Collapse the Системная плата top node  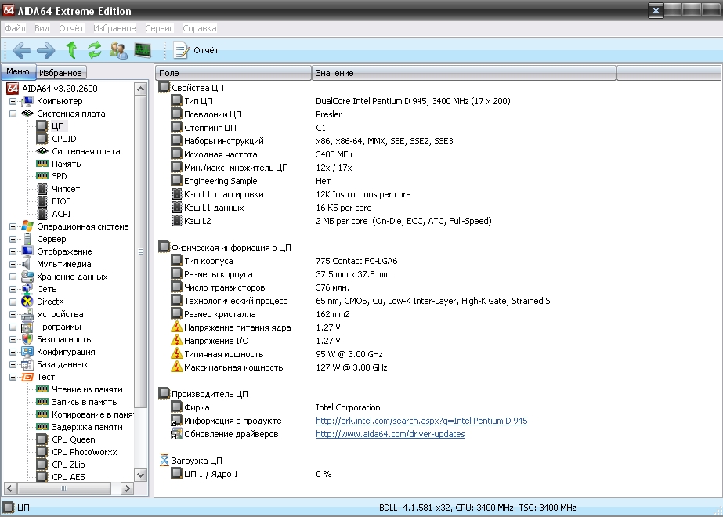coord(13,114)
